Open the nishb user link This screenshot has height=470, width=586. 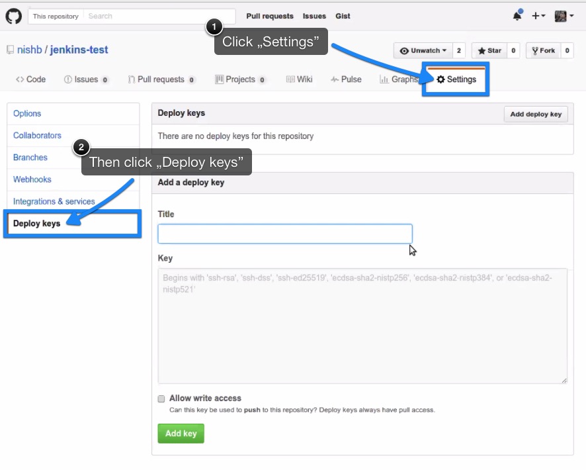pos(30,50)
